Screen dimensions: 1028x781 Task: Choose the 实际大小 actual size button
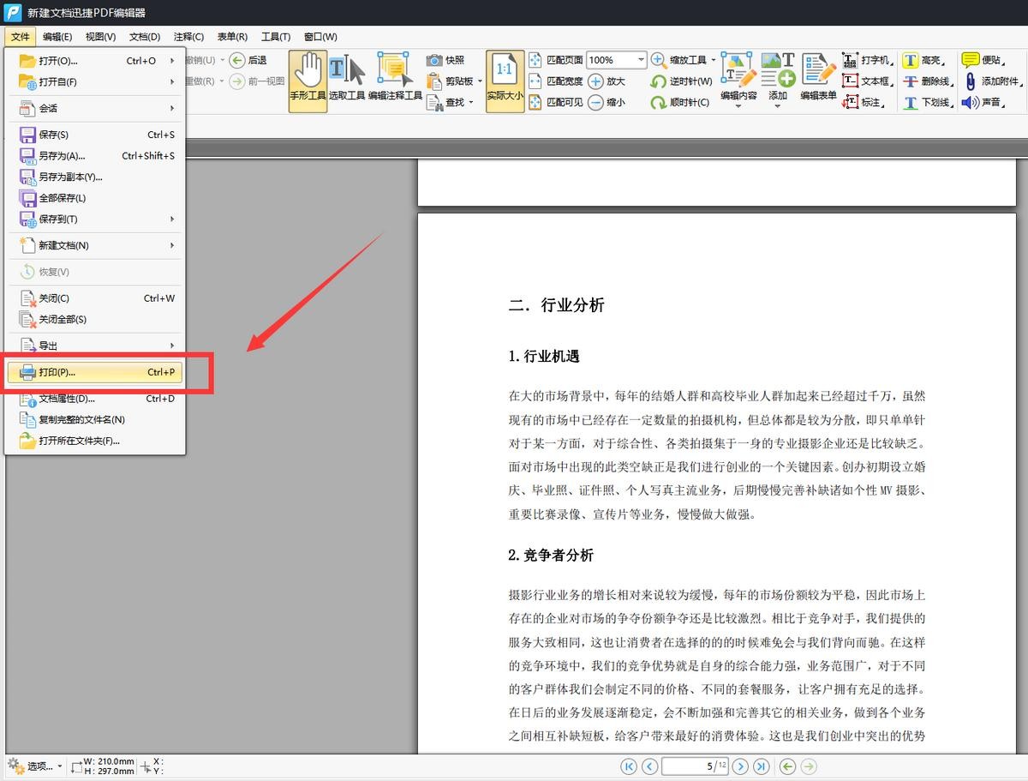pos(505,81)
